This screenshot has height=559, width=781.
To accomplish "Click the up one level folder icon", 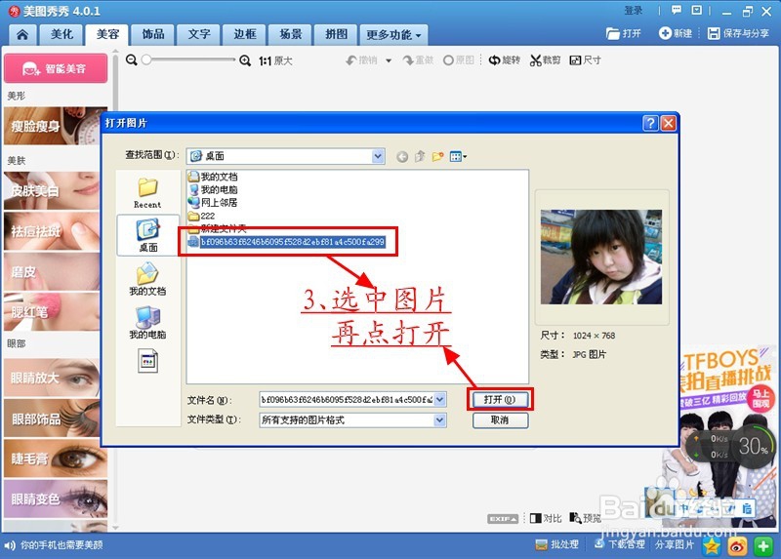I will click(420, 156).
